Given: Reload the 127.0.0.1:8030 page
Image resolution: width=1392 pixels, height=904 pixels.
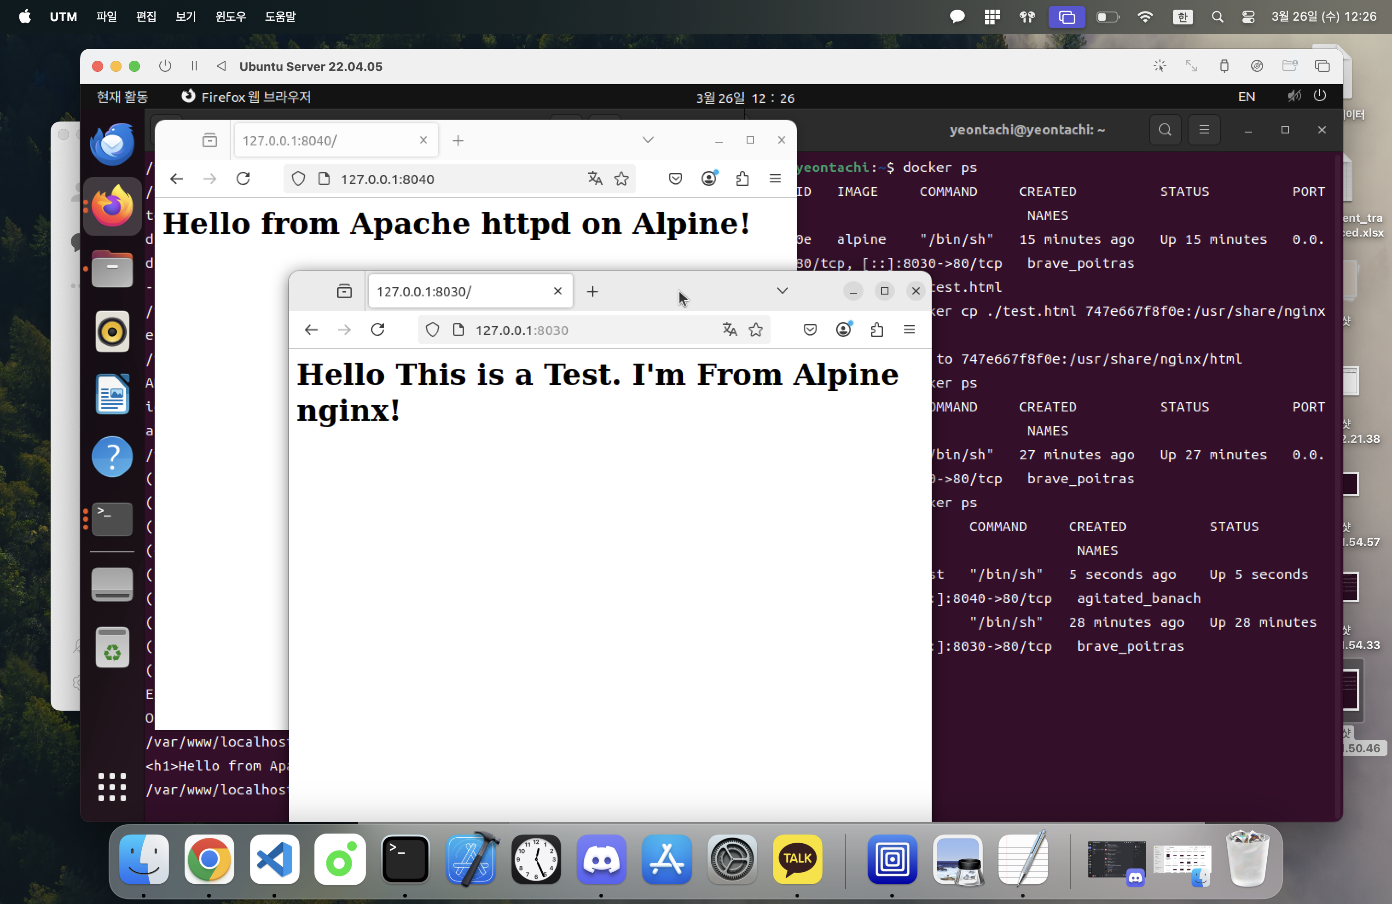Looking at the screenshot, I should pos(378,330).
